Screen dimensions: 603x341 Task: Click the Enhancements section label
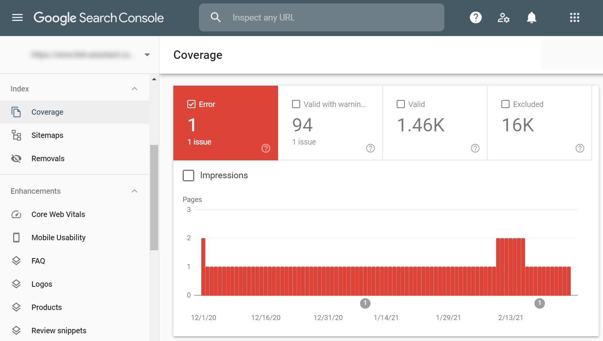point(36,191)
